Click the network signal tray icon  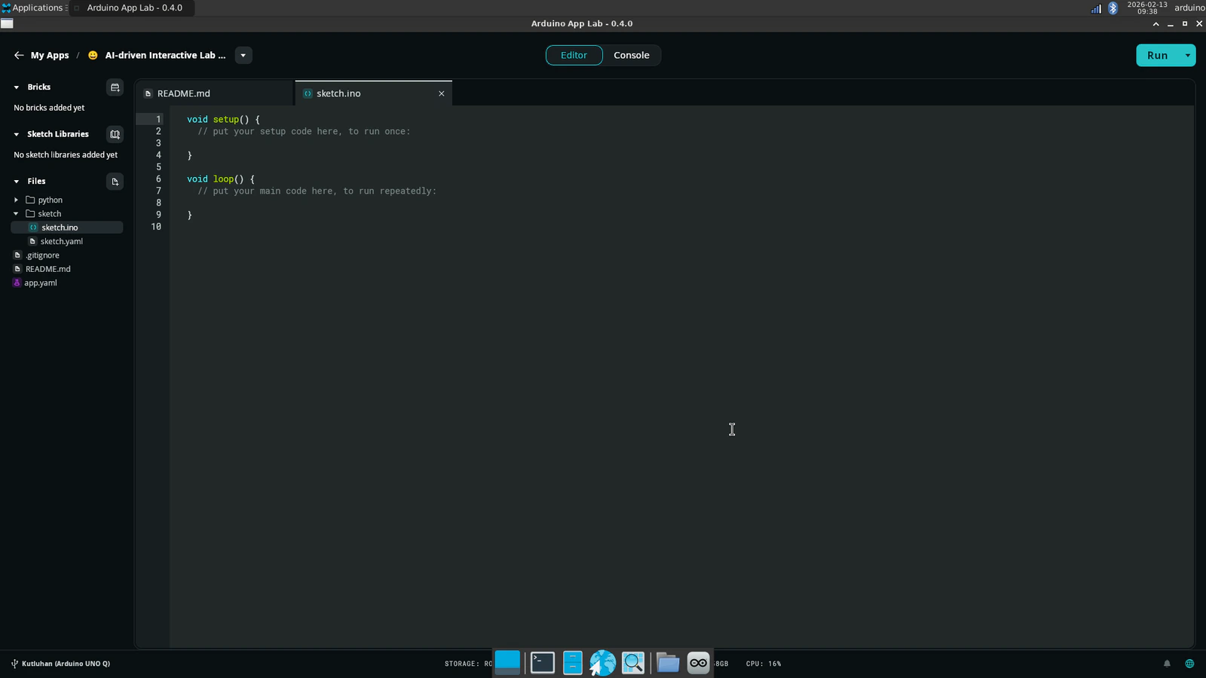click(x=1096, y=8)
